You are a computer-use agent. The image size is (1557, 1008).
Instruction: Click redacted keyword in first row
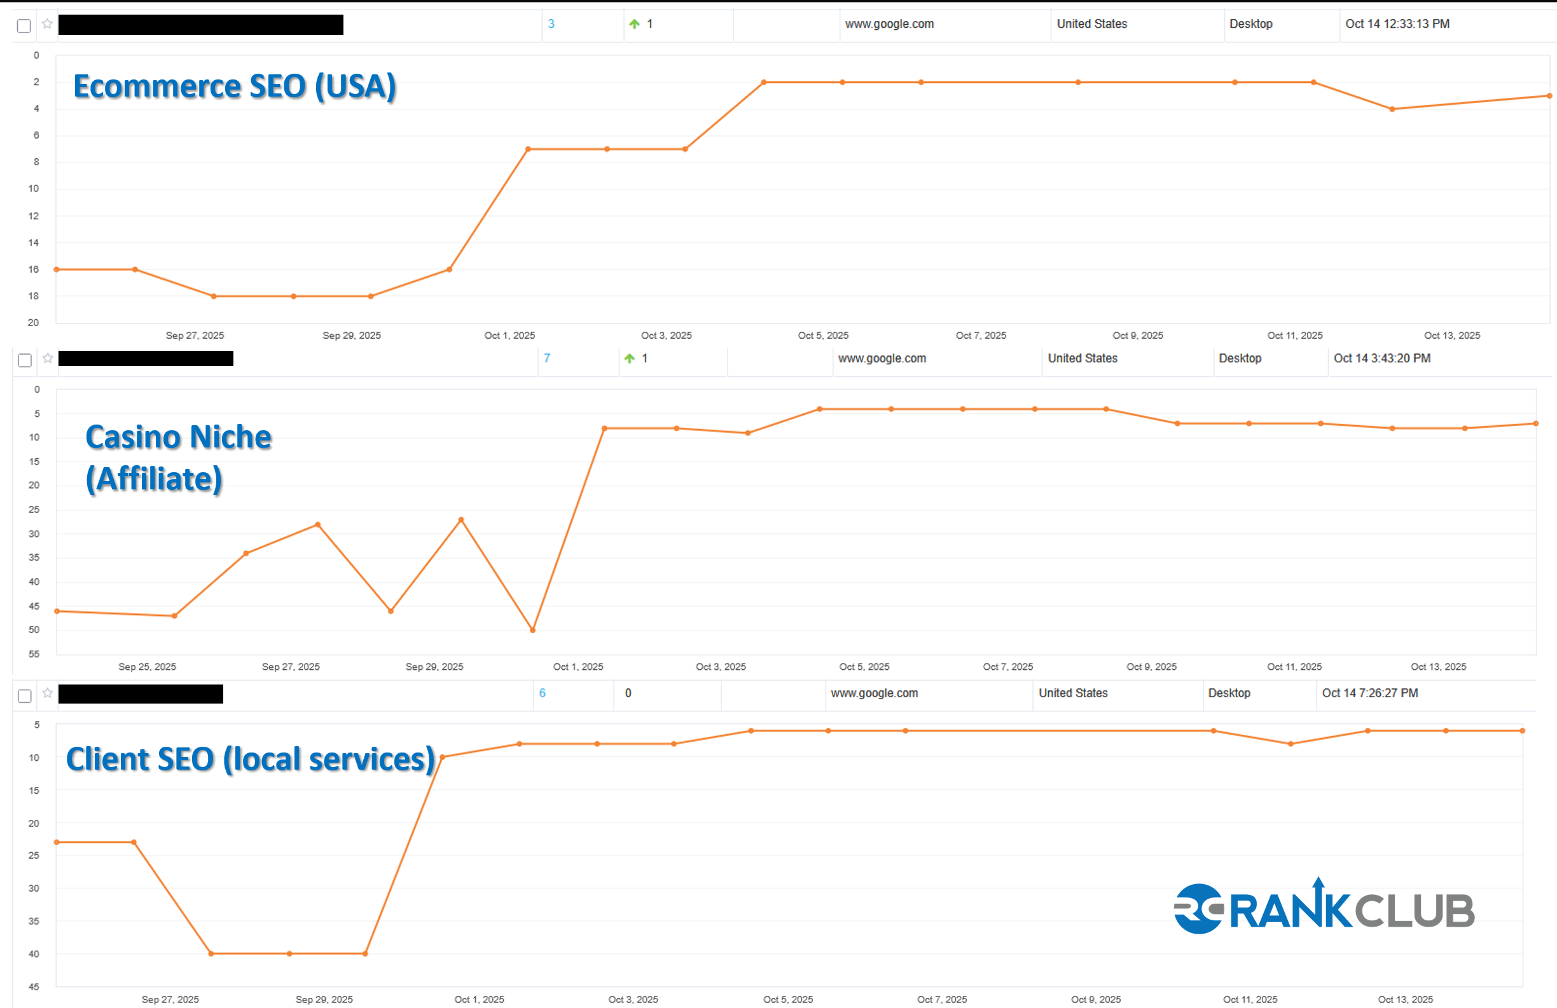[200, 25]
